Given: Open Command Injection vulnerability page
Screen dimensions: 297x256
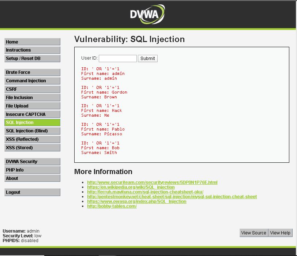Looking at the screenshot, I should 32,81.
